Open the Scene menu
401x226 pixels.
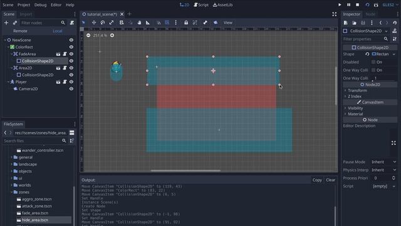click(x=8, y=5)
